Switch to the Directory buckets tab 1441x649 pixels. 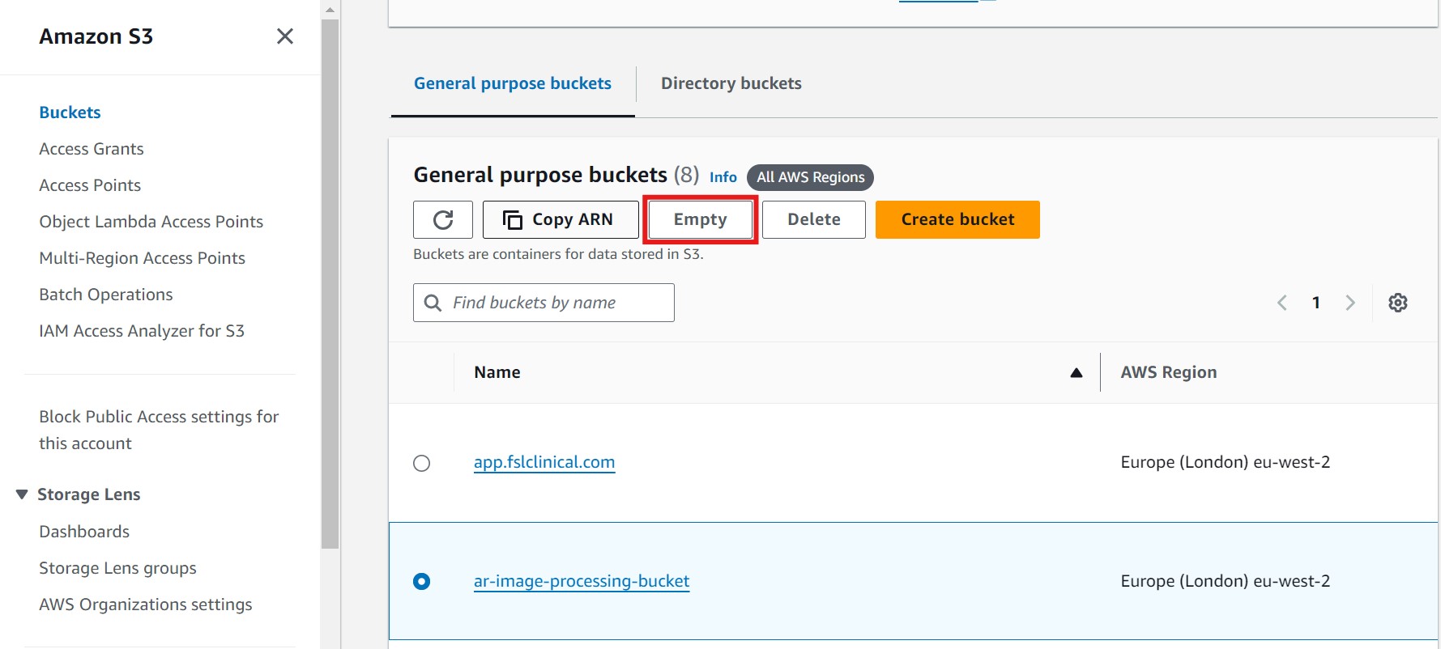pyautogui.click(x=731, y=83)
